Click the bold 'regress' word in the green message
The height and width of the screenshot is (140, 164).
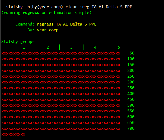31,13
